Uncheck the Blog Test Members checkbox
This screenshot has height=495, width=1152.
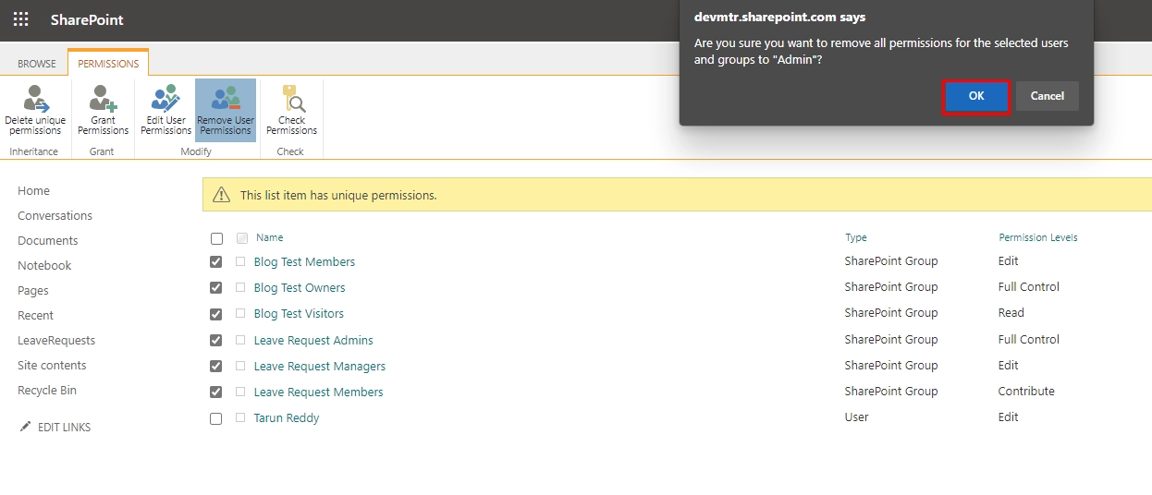click(216, 262)
